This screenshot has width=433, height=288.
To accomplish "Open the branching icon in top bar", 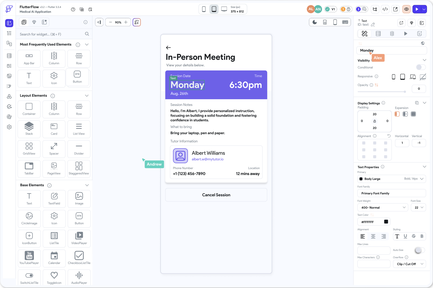I will click(x=375, y=9).
